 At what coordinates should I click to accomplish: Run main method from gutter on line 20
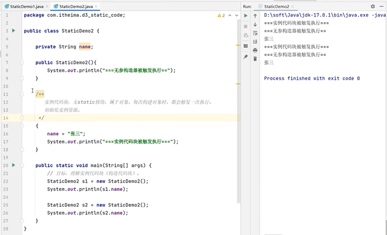click(x=13, y=165)
